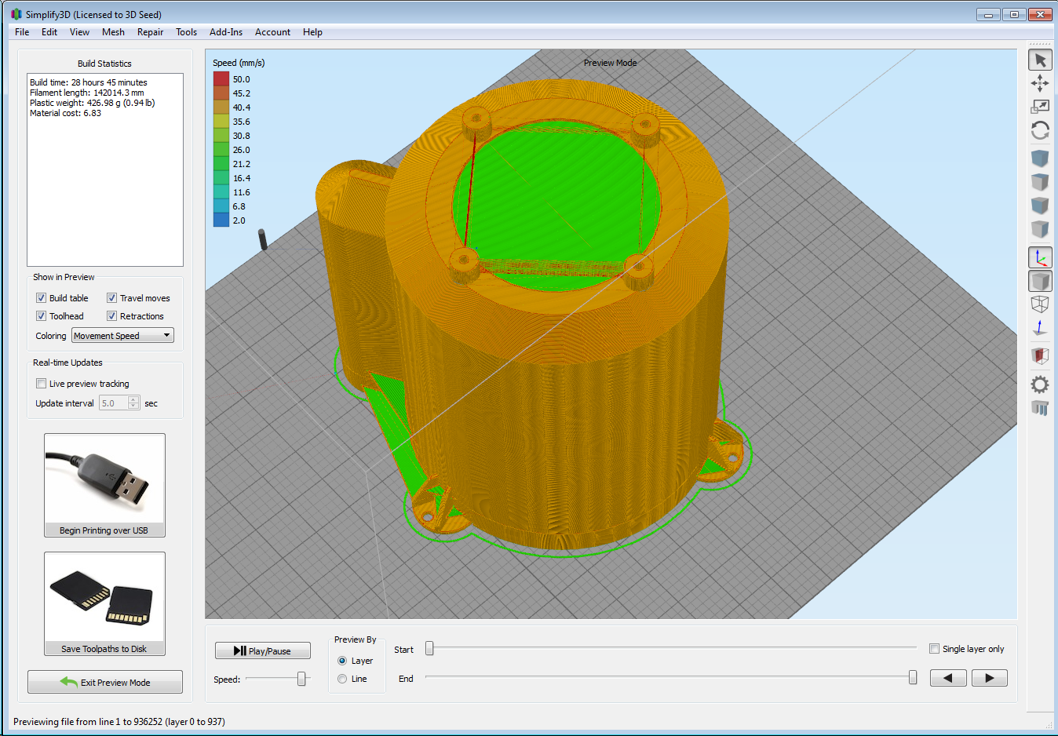Select Line preview mode radio button

342,679
